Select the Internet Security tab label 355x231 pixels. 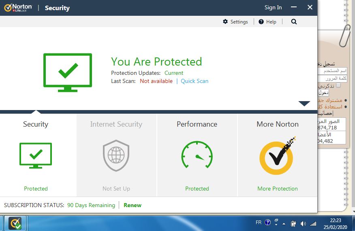pos(116,124)
